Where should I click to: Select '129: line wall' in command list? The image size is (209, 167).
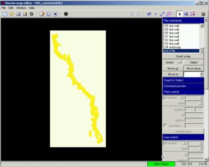[x=181, y=29]
